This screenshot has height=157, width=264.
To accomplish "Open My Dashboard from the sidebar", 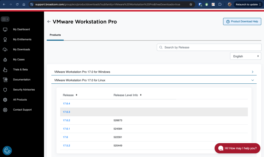I will coord(21,29).
